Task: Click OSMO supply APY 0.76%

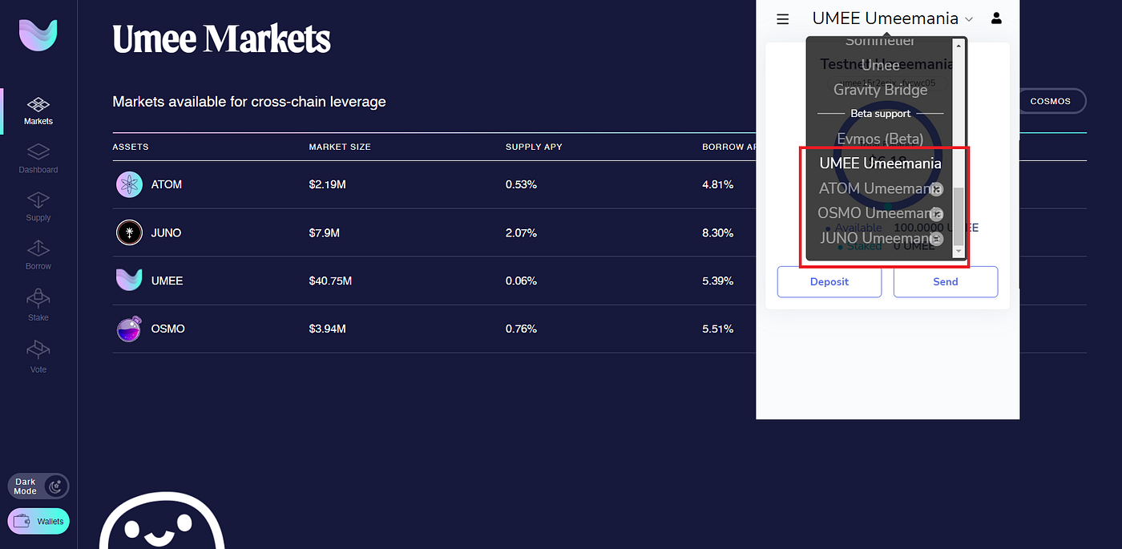Action: point(521,329)
